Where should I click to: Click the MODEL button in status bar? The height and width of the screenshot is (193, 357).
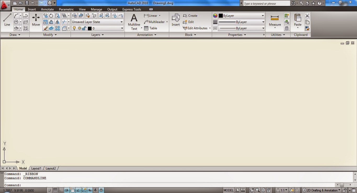click(228, 190)
